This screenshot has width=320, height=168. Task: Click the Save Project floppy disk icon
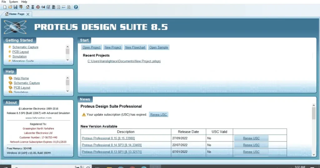[15, 7]
